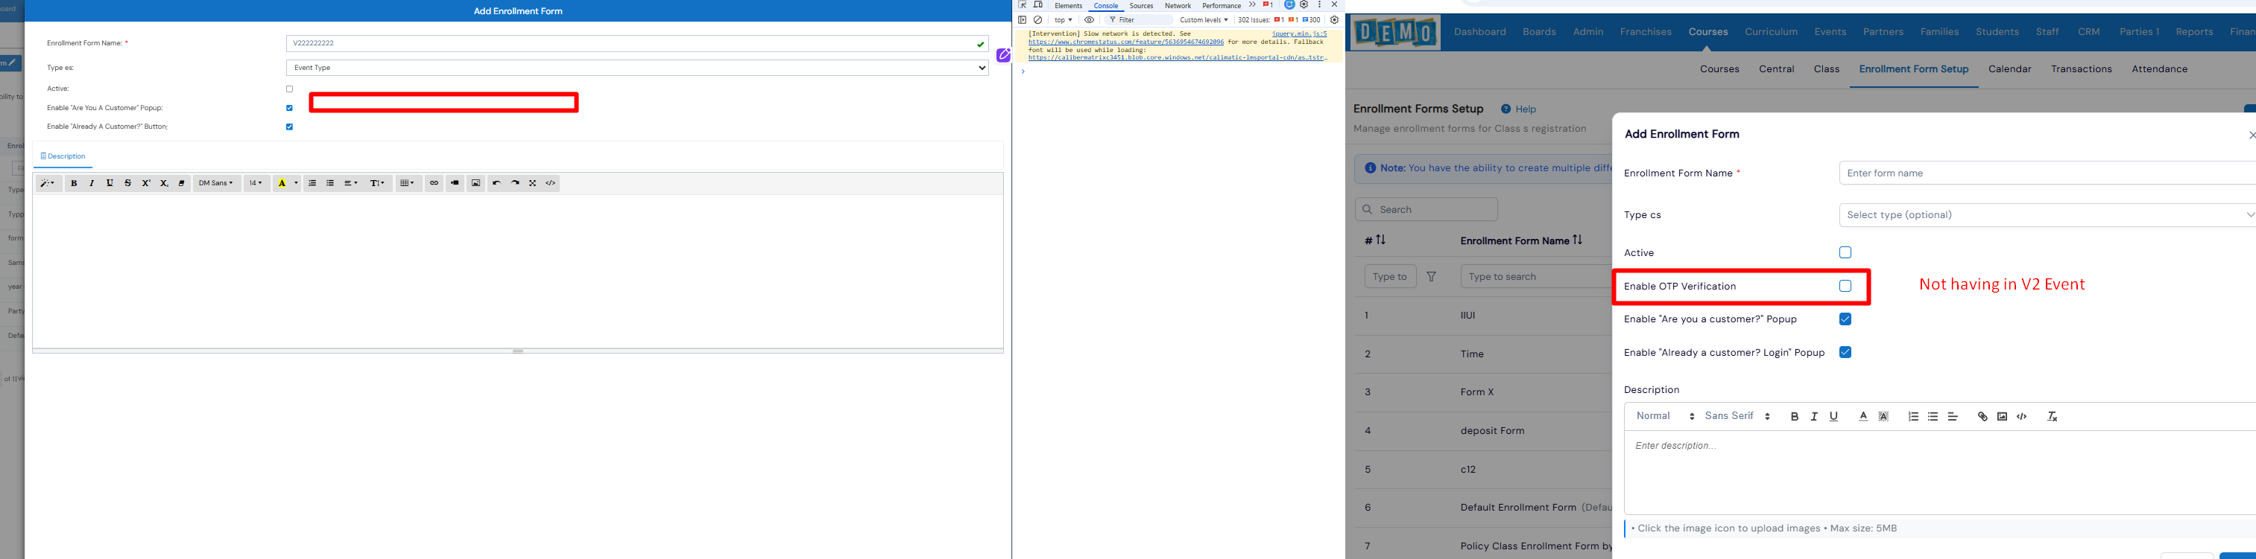The image size is (2256, 559).
Task: Check the Active checkbox in left form
Action: [x=290, y=89]
